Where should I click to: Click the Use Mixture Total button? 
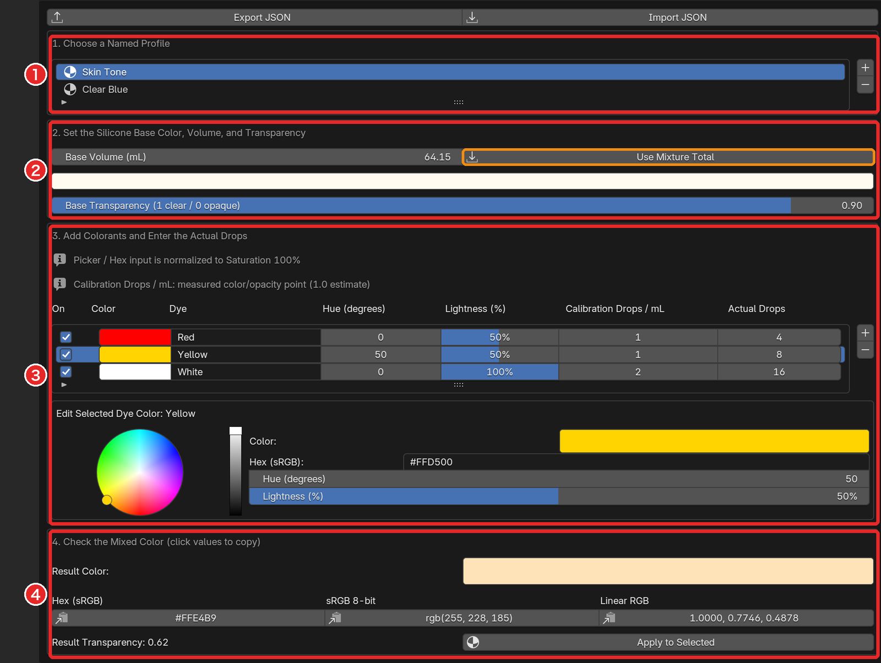668,157
